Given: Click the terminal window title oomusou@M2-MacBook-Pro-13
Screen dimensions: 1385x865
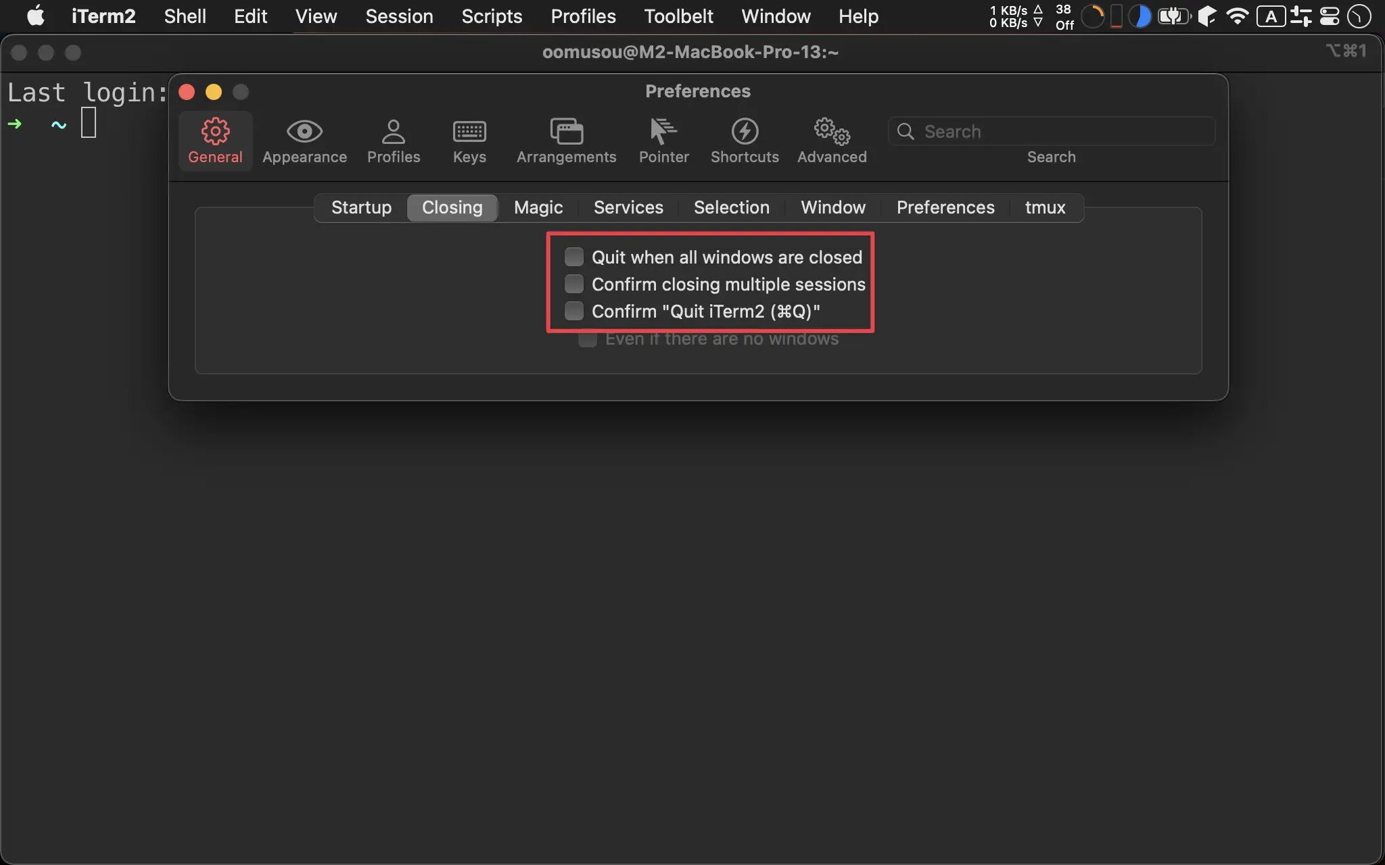Looking at the screenshot, I should (x=690, y=52).
